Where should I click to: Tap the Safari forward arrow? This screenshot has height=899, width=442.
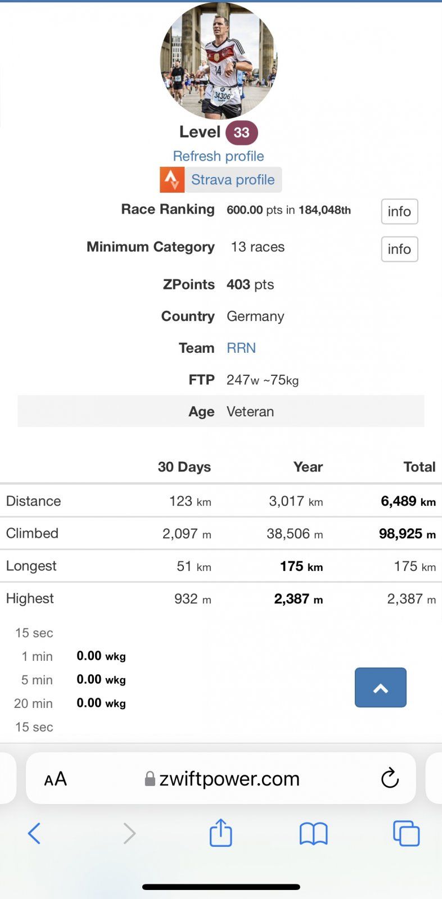pos(129,833)
